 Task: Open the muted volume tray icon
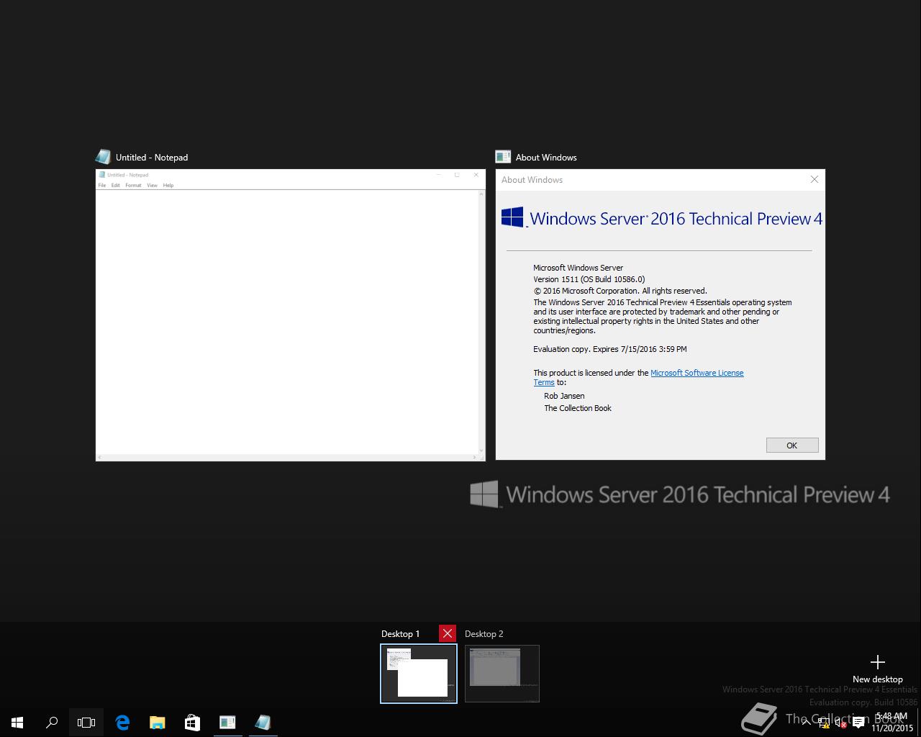coord(840,723)
